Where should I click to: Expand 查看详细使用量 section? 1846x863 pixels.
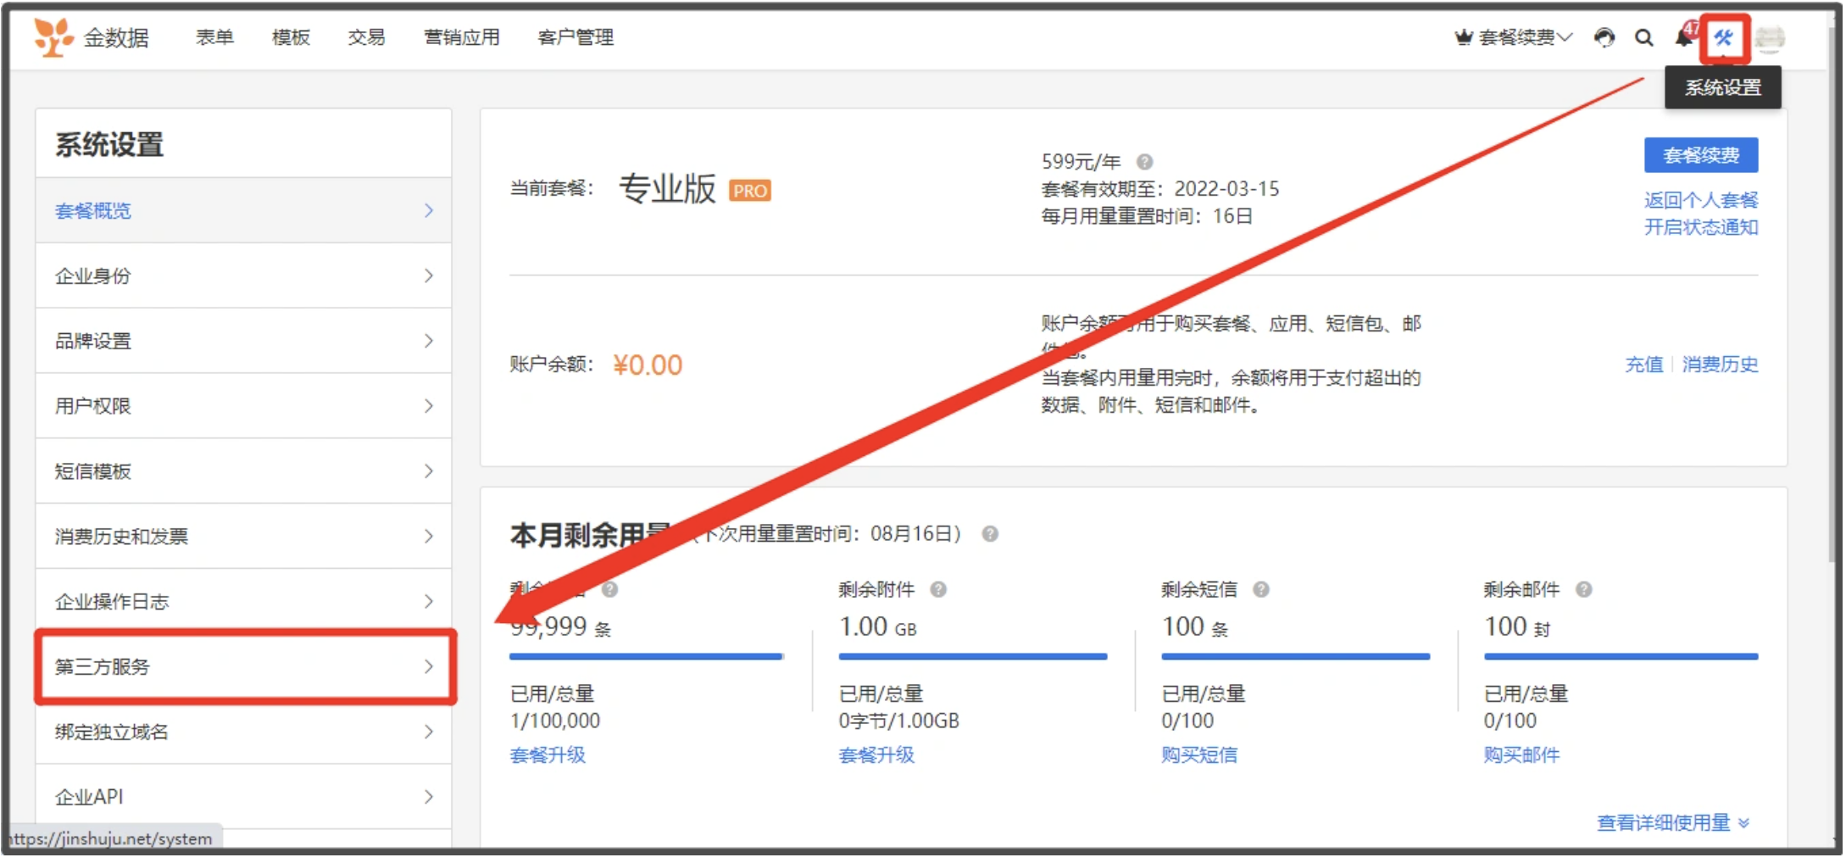click(1672, 822)
